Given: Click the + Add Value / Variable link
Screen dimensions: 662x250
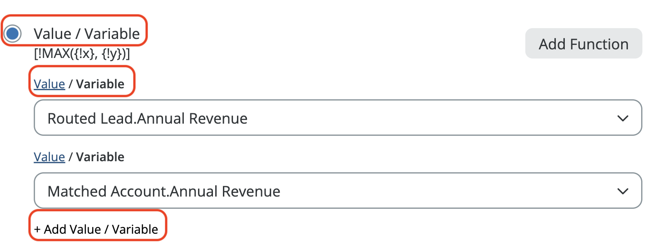Looking at the screenshot, I should pos(96,229).
